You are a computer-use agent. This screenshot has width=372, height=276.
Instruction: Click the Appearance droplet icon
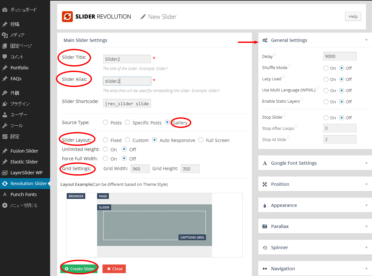pyautogui.click(x=265, y=205)
